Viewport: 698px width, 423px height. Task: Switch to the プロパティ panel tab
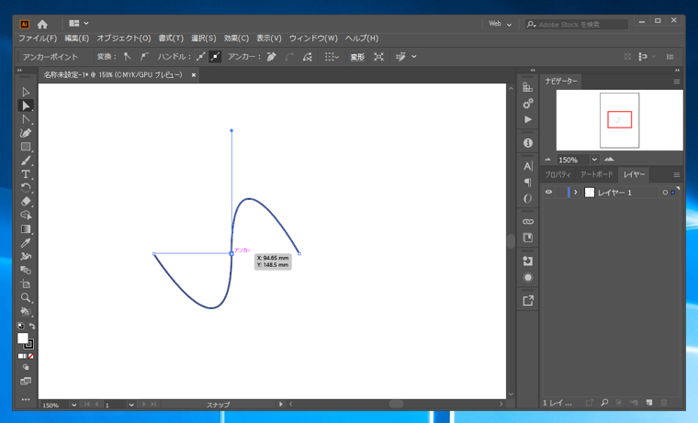click(x=557, y=174)
